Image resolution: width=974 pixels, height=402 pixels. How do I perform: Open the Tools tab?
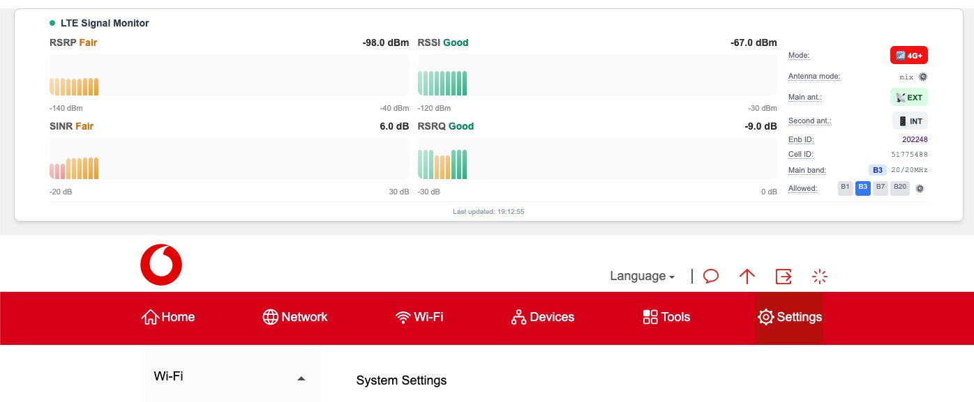[x=666, y=317]
